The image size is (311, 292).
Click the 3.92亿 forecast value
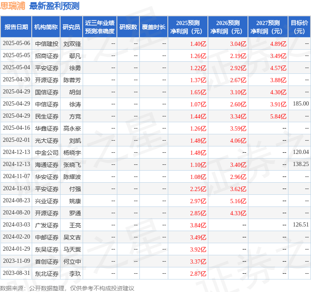click(x=198, y=249)
